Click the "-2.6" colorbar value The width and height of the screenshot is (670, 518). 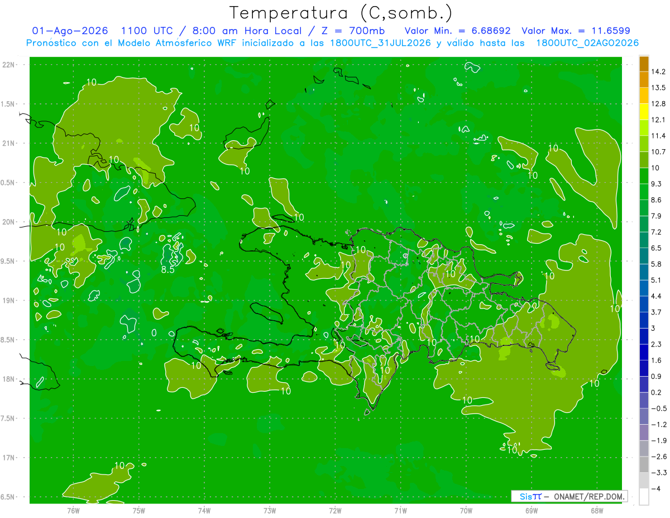pyautogui.click(x=659, y=457)
